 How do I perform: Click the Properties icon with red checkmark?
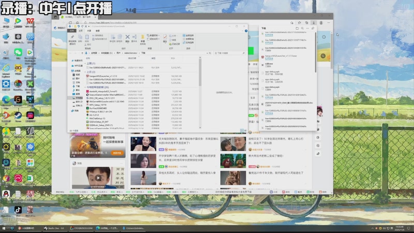point(165,37)
